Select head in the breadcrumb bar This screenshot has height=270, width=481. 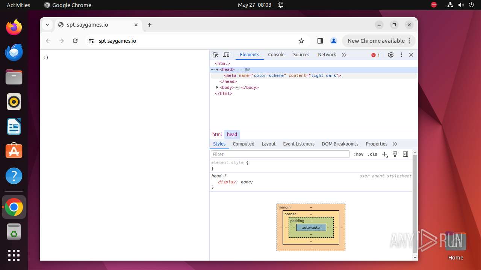click(232, 134)
